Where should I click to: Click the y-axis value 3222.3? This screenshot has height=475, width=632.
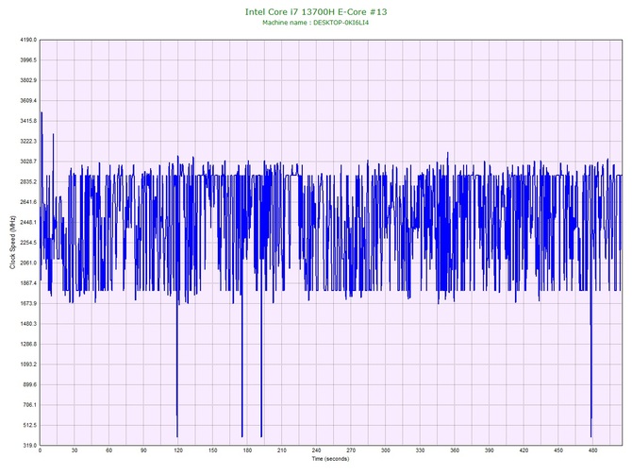(28, 142)
